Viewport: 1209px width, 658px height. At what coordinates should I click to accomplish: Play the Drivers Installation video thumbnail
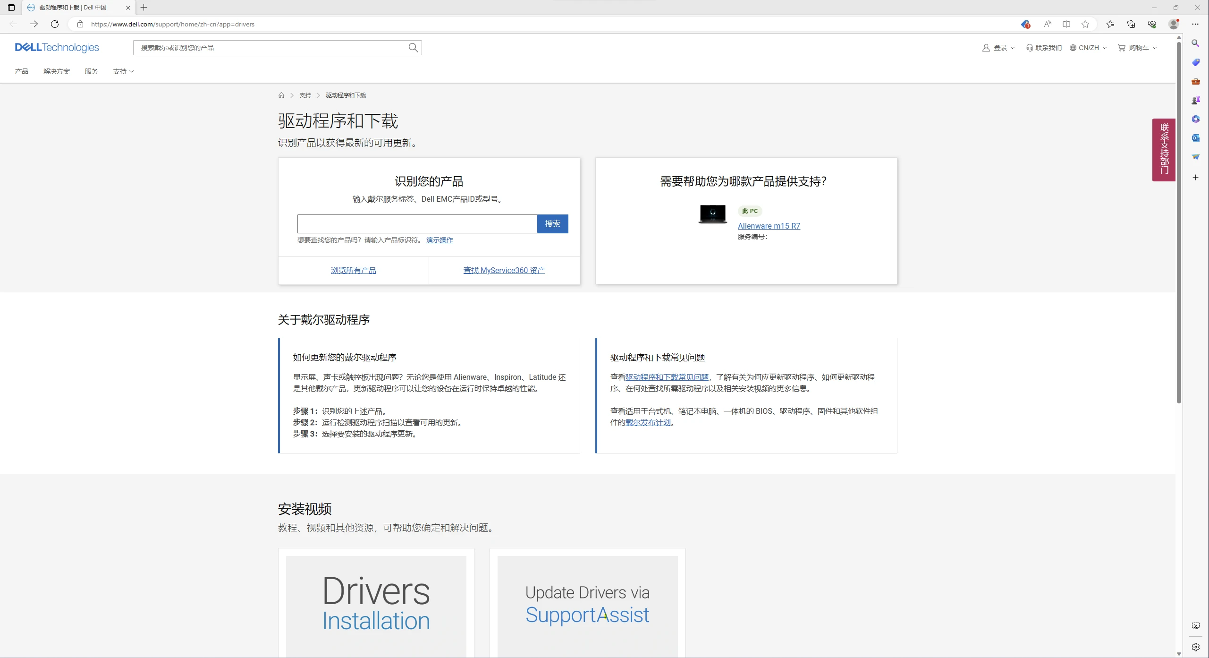pos(376,607)
